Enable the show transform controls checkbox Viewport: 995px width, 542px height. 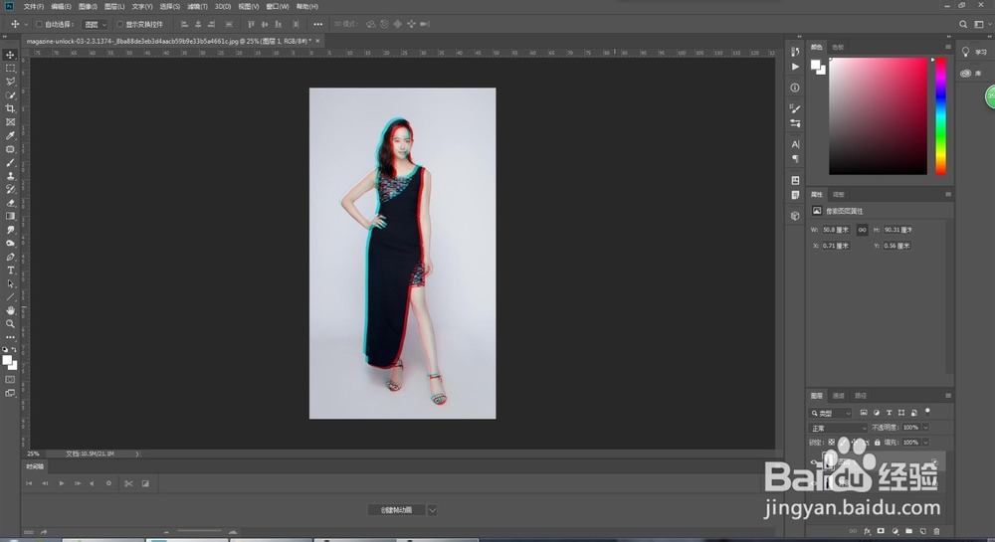(x=119, y=24)
